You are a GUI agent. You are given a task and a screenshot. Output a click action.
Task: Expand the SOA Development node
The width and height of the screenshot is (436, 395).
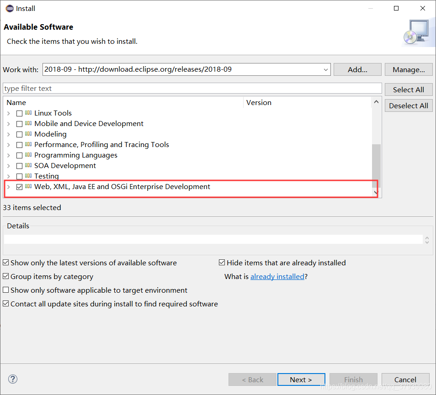click(x=9, y=166)
